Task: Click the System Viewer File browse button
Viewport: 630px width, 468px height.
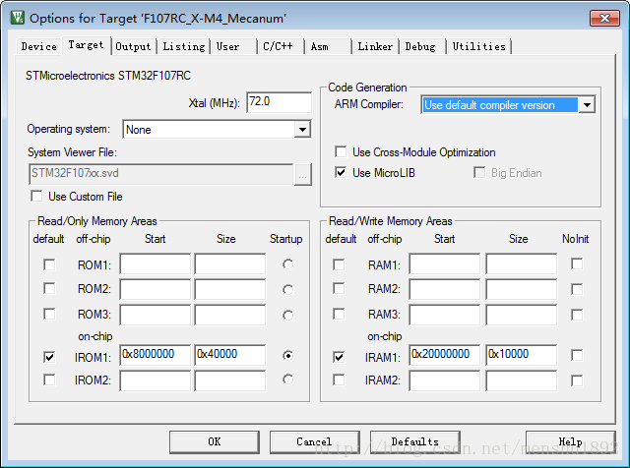Action: (302, 175)
